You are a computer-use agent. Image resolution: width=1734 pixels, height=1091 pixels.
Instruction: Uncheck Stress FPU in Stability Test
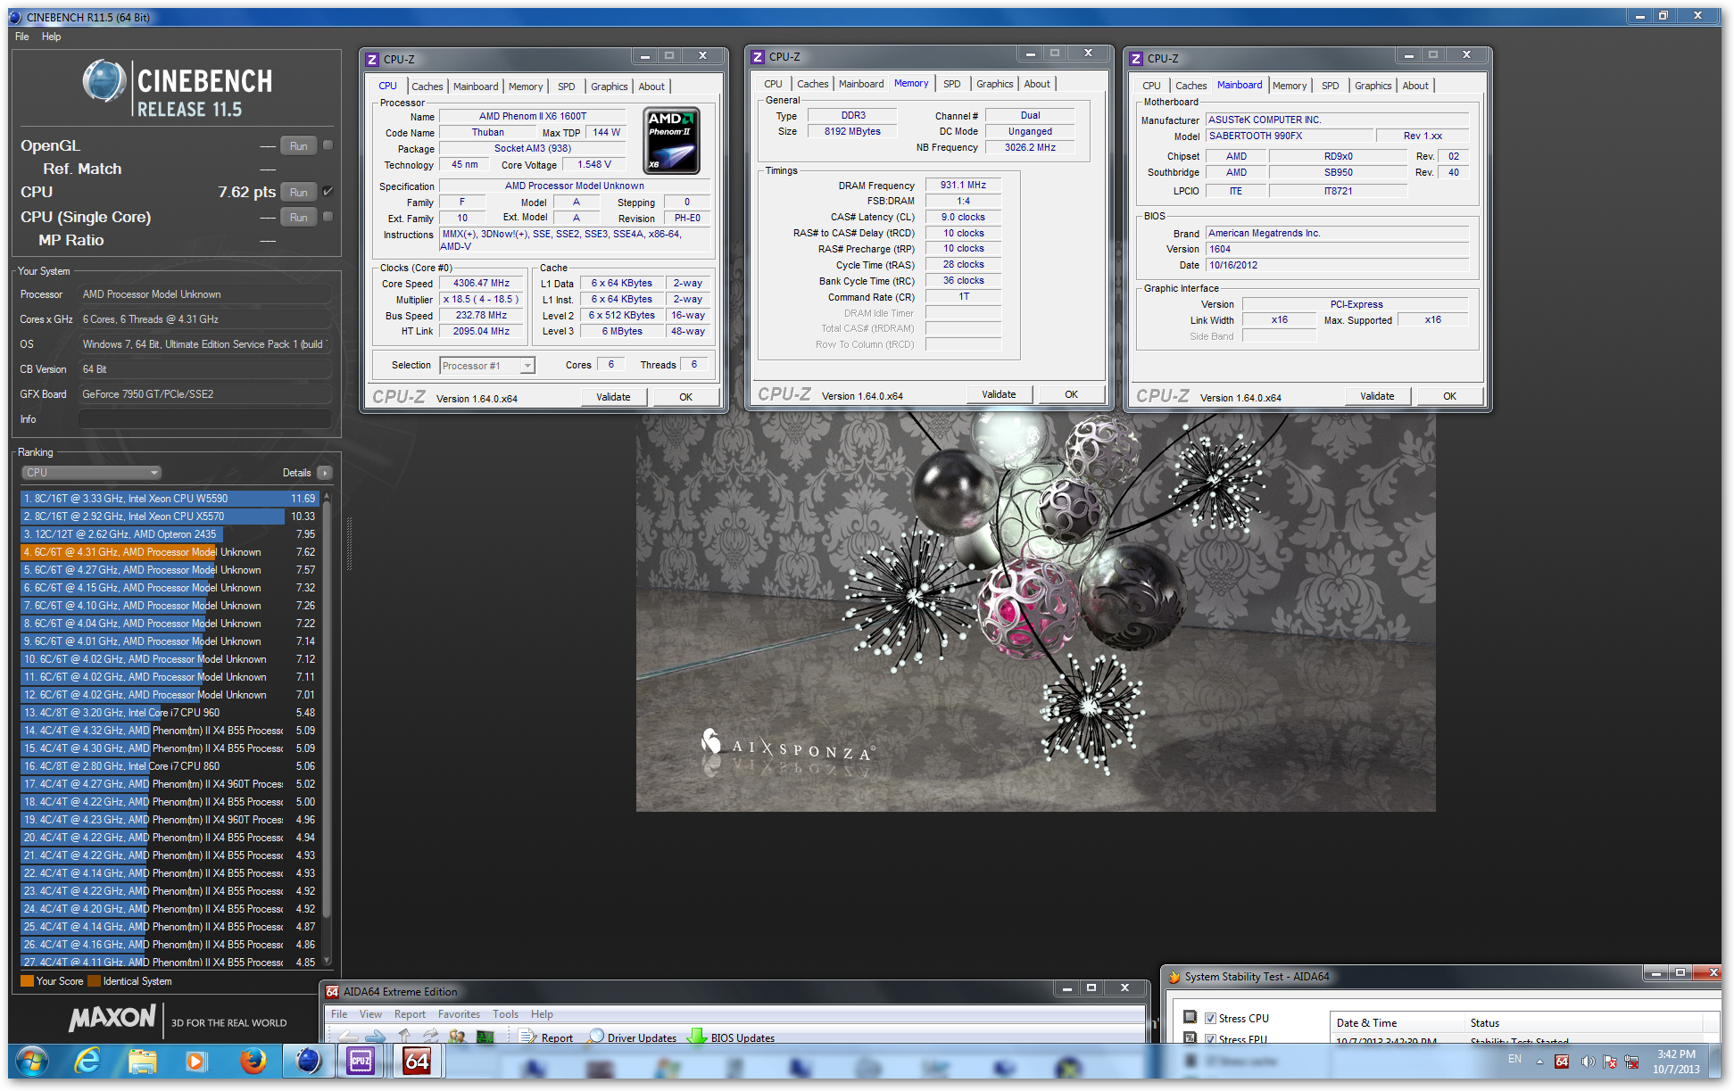point(1210,1039)
